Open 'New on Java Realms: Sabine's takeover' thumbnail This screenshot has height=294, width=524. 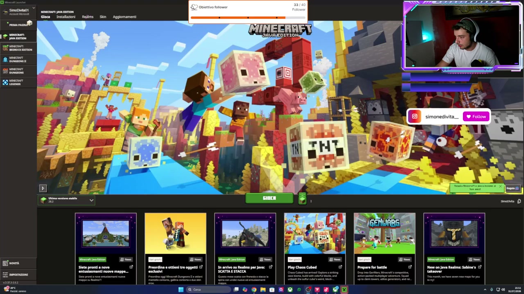454,234
